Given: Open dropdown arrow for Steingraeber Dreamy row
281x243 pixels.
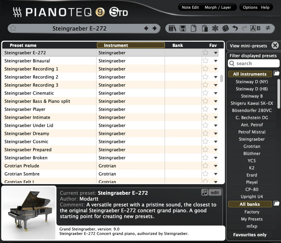Looking at the screenshot, I should [216, 134].
